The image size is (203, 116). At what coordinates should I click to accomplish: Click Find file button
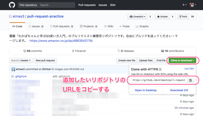(161, 60)
